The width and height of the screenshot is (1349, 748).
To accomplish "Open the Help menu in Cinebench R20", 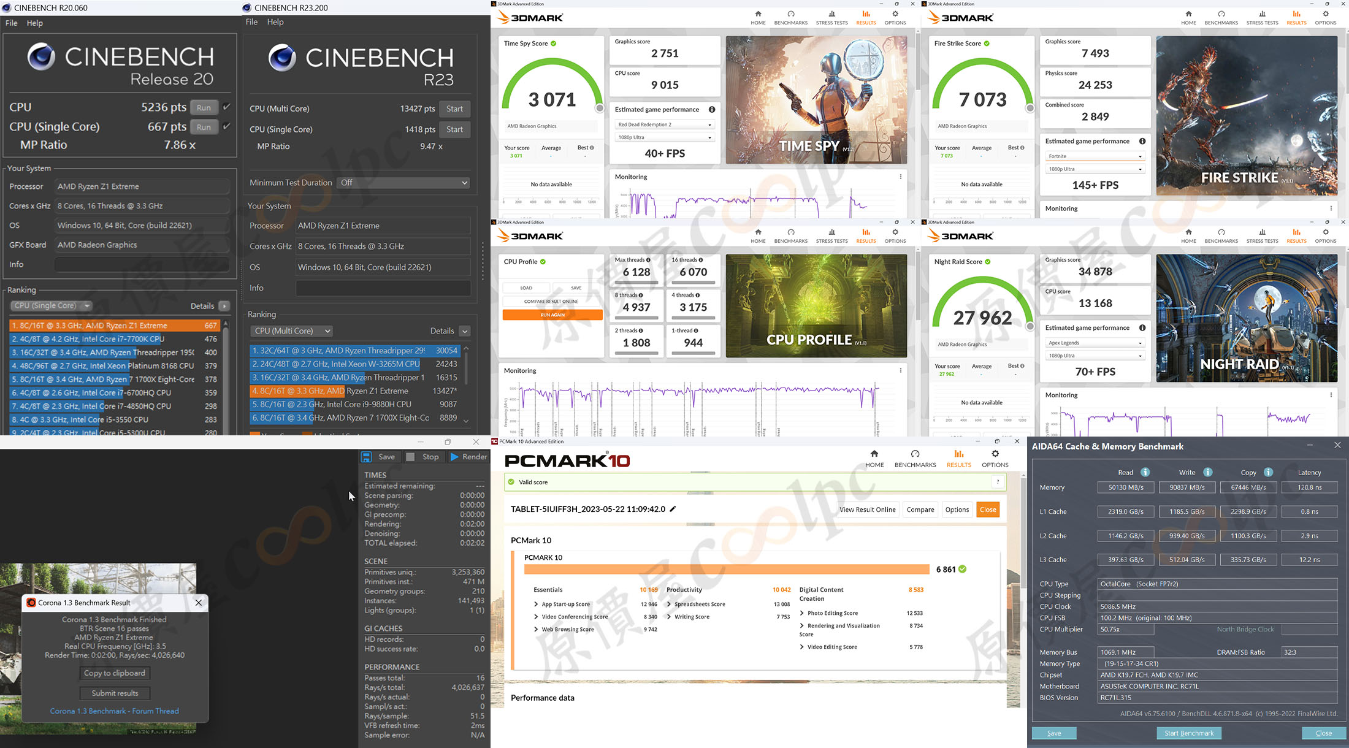I will coord(35,23).
